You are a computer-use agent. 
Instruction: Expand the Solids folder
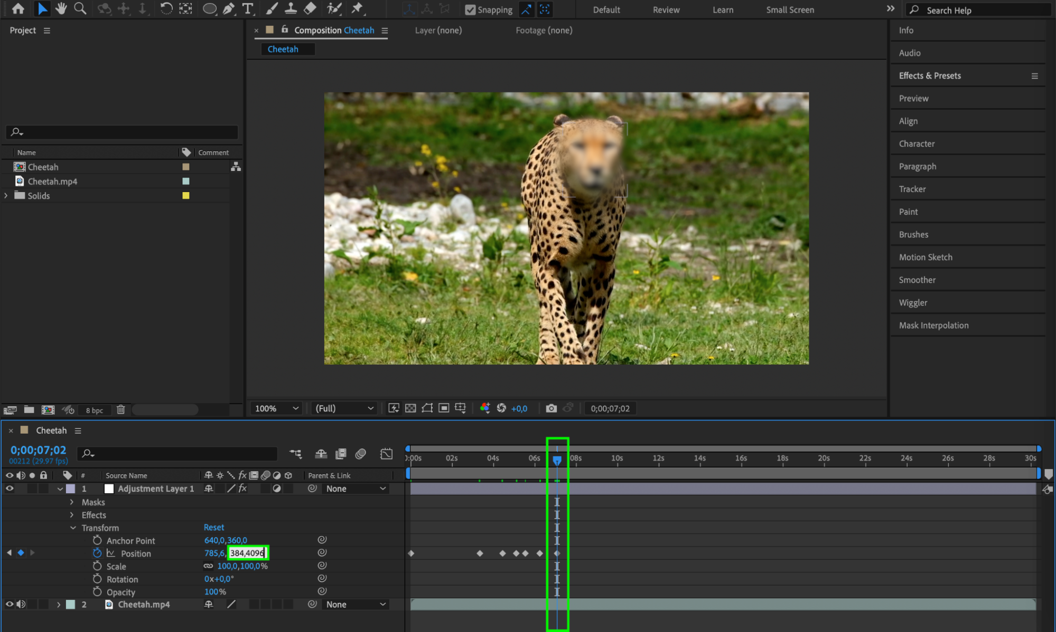click(6, 196)
